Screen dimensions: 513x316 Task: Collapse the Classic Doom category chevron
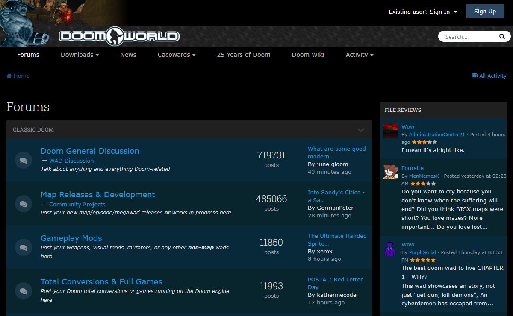361,130
